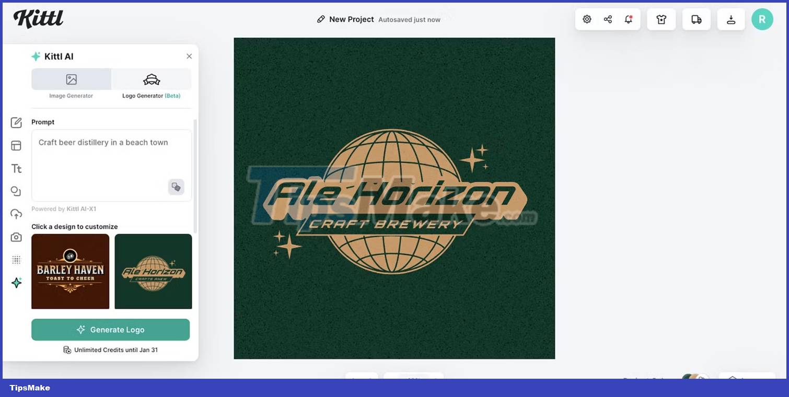Viewport: 789px width, 397px height.
Task: Select the Ale Horizon logo thumbnail
Action: point(153,271)
